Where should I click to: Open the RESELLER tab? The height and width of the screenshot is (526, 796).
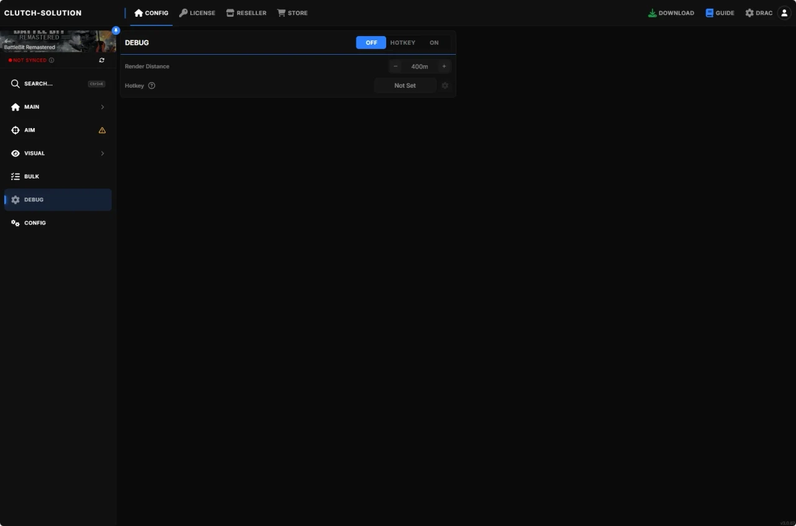click(x=246, y=13)
